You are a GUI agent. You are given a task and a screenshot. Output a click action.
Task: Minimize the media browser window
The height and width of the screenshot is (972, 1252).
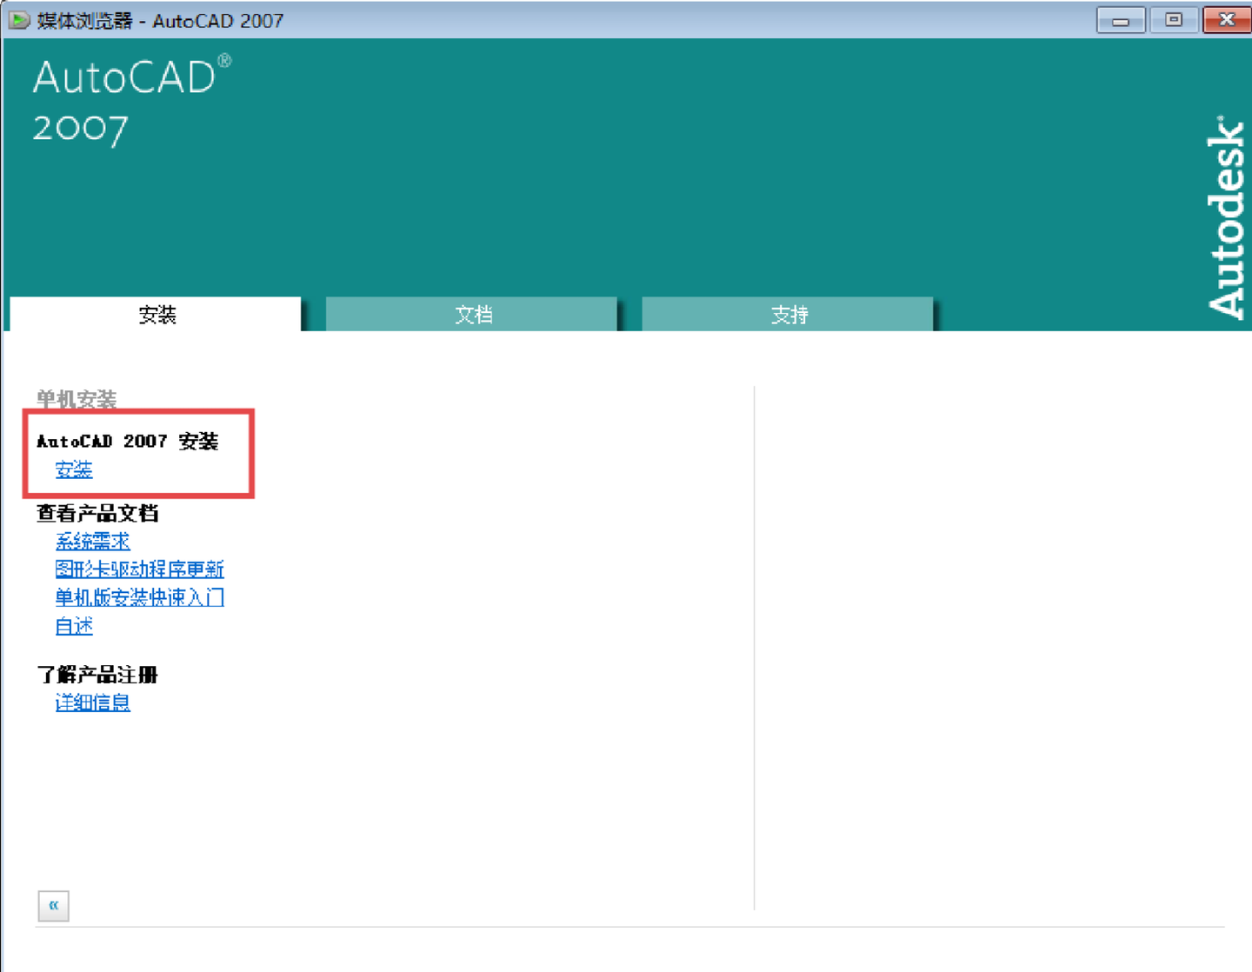click(x=1120, y=19)
